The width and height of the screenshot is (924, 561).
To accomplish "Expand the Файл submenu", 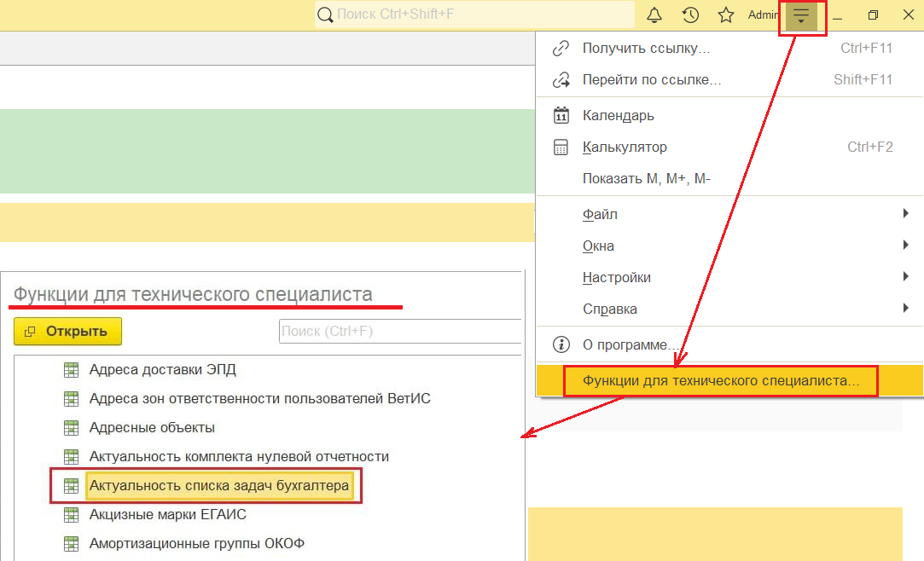I will pyautogui.click(x=905, y=214).
